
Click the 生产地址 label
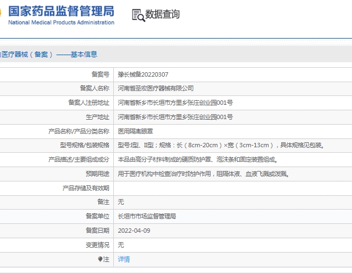click(98, 117)
